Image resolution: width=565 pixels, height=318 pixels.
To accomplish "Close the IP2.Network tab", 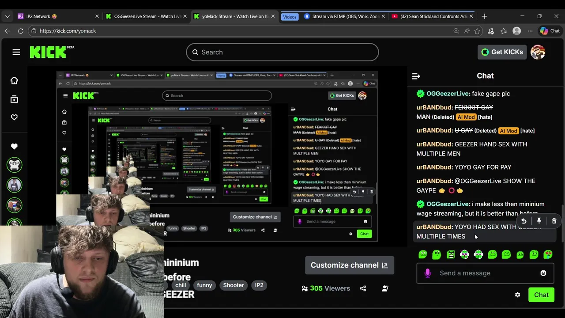I will [97, 16].
